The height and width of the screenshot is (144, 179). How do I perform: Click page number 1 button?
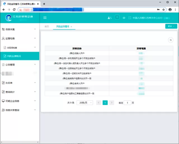[x=105, y=103]
